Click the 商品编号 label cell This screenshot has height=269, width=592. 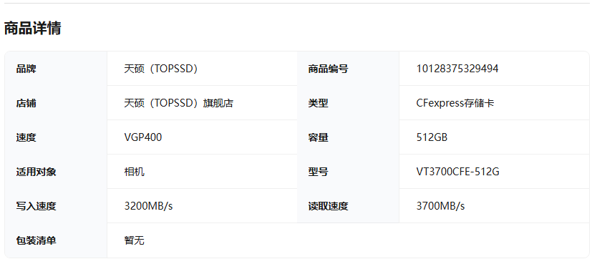[x=348, y=69]
